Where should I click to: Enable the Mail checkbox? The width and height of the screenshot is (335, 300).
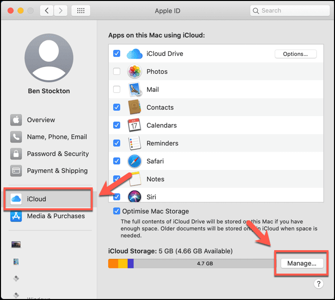(x=117, y=90)
